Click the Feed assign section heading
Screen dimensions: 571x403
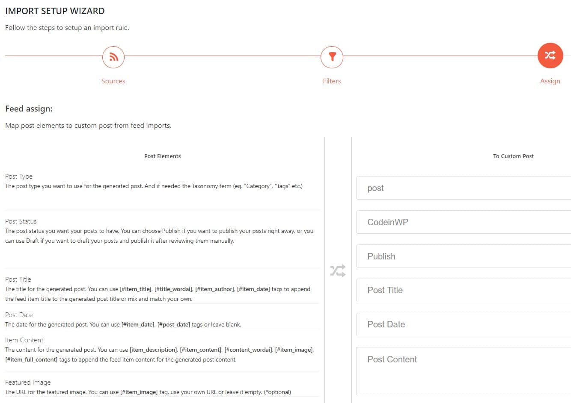29,109
